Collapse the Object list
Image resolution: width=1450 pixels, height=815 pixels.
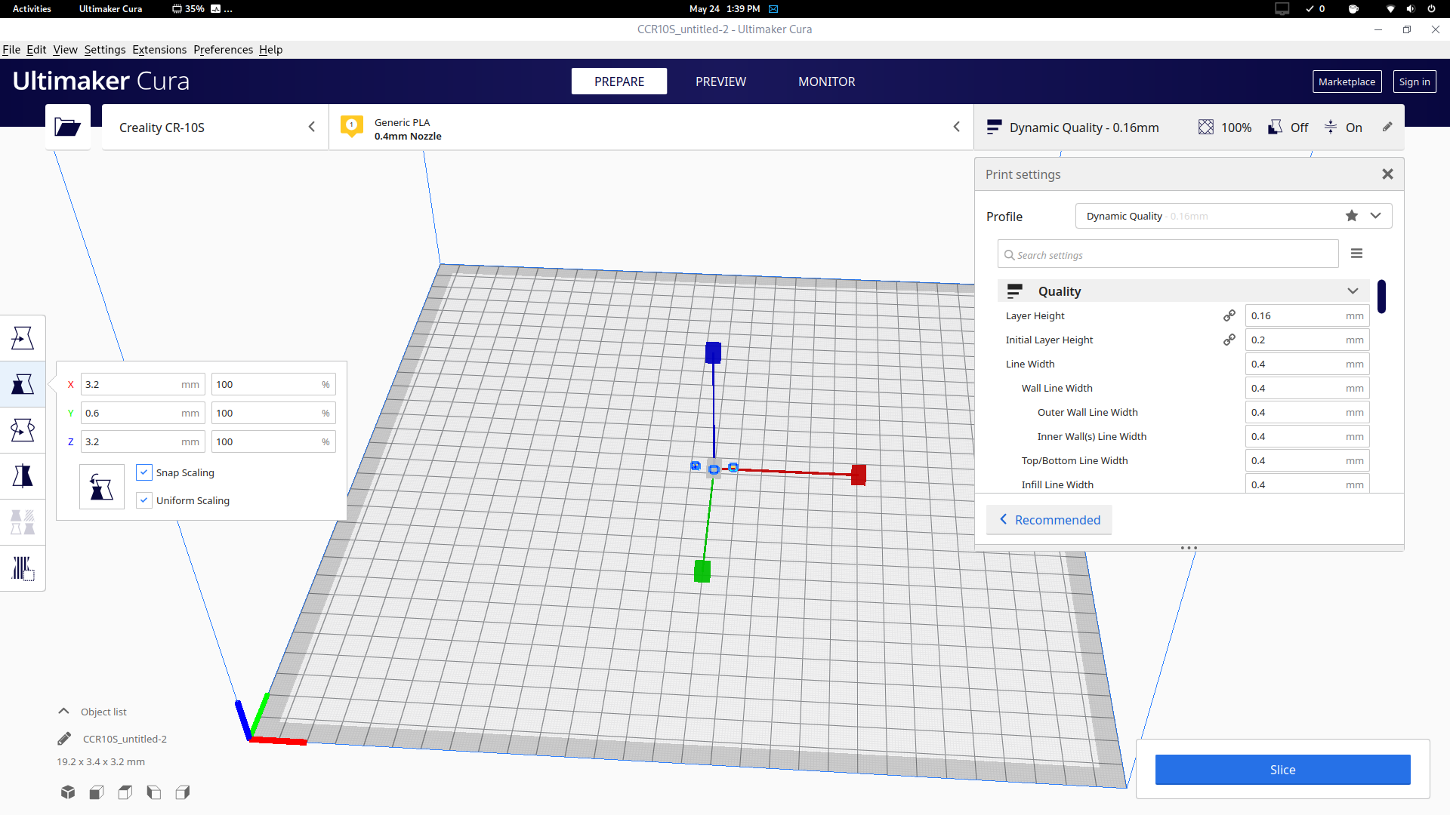click(x=64, y=711)
